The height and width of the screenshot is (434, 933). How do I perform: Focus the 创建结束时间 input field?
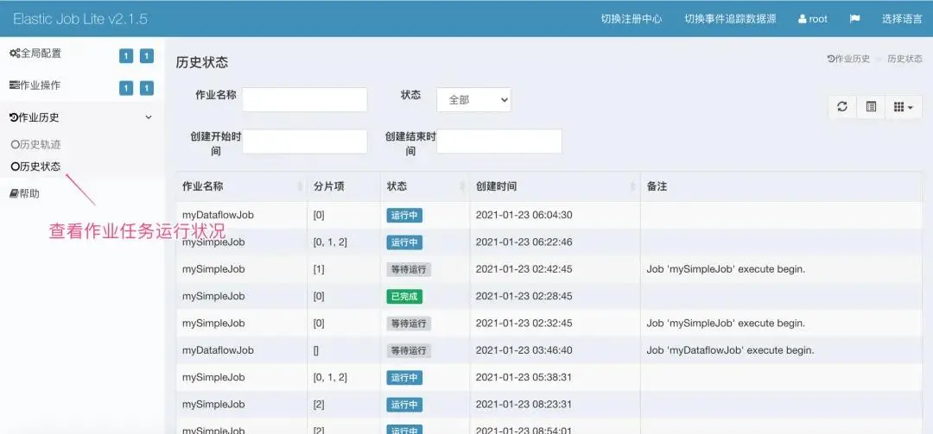499,142
